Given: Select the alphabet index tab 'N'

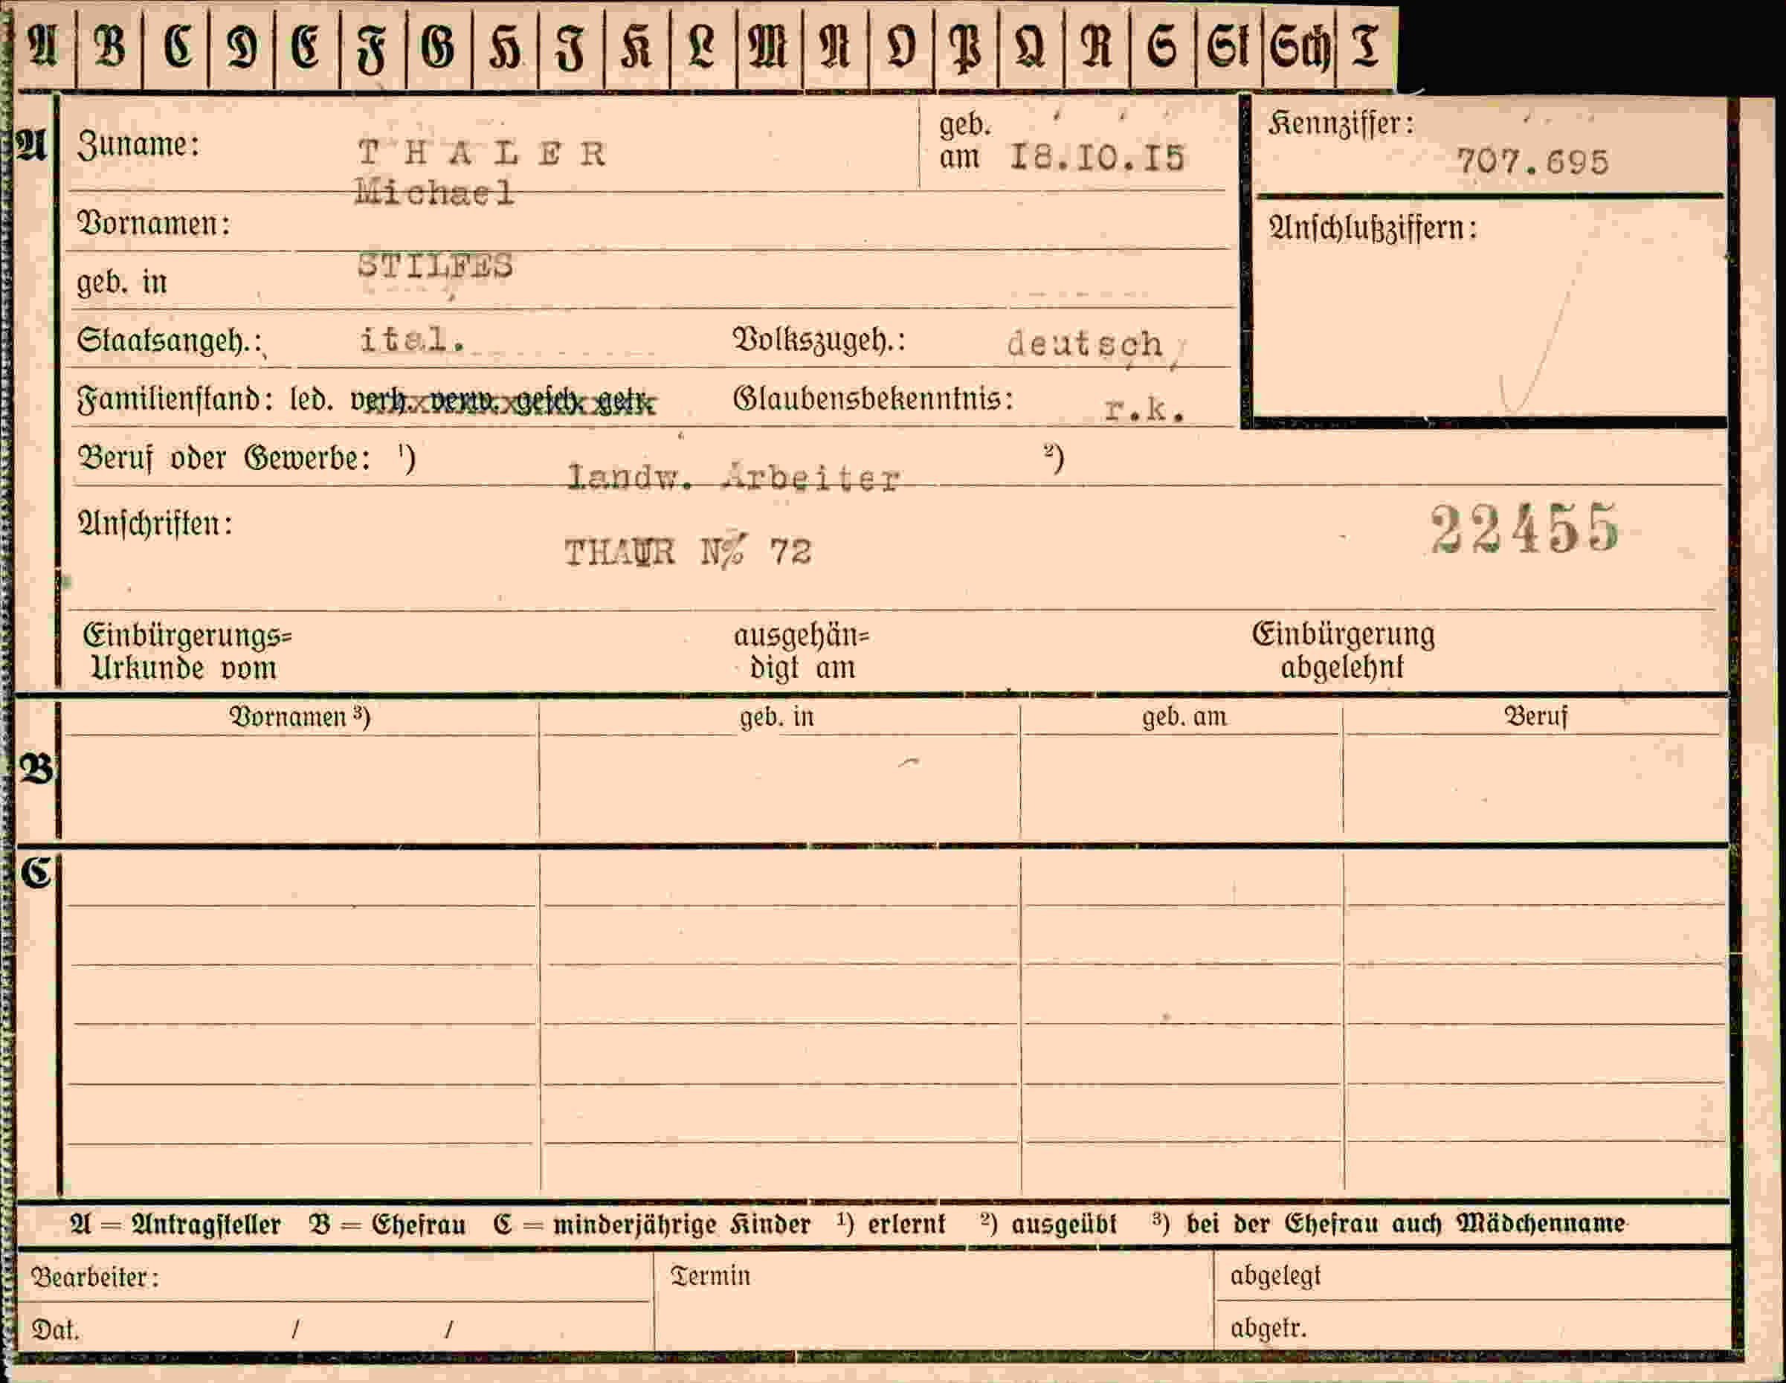Looking at the screenshot, I should coord(835,48).
